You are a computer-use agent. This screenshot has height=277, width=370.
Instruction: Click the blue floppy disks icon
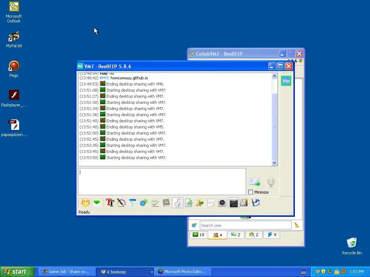255,203
